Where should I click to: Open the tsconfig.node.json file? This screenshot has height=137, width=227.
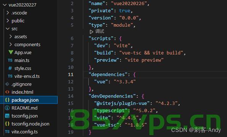pos(30,124)
